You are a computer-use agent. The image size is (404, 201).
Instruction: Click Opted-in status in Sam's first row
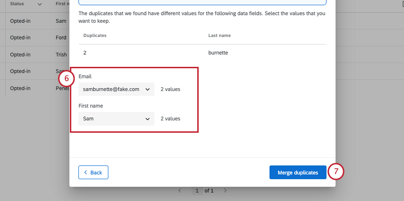click(x=20, y=21)
